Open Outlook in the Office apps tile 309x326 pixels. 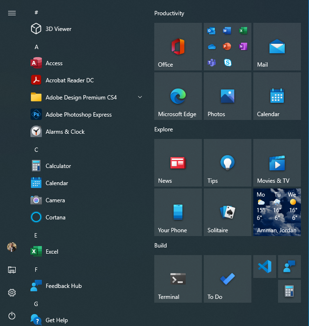click(x=211, y=31)
